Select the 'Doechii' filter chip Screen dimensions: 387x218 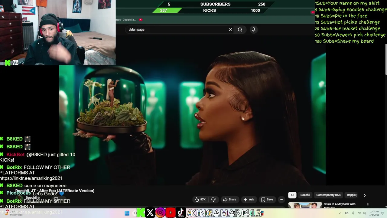click(x=305, y=195)
